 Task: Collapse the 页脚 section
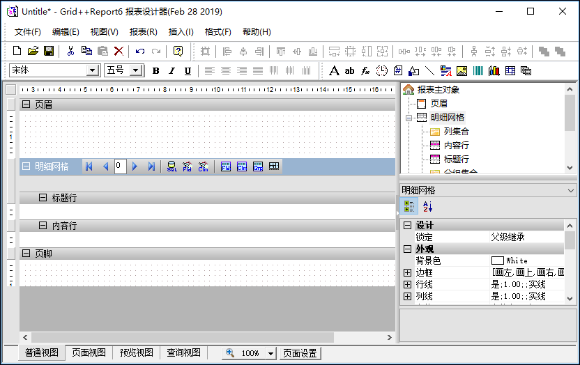click(x=26, y=253)
